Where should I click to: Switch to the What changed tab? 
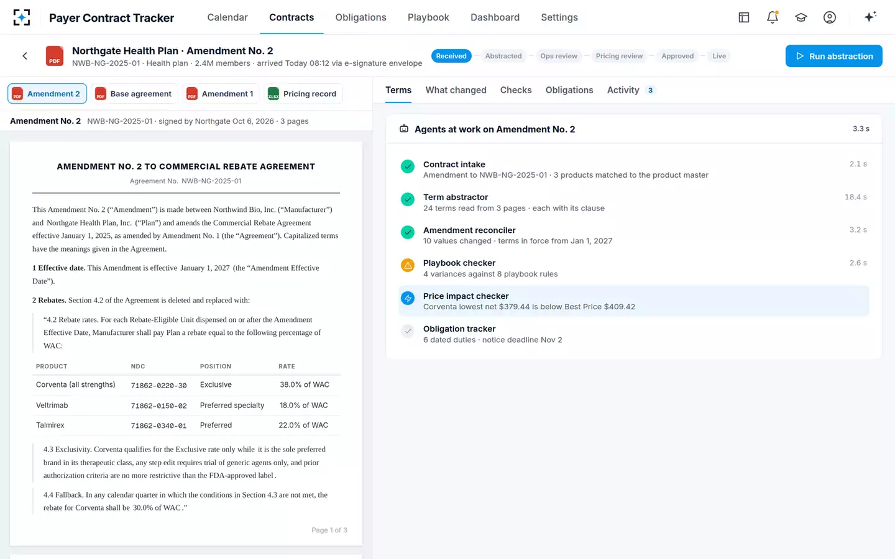(x=456, y=90)
